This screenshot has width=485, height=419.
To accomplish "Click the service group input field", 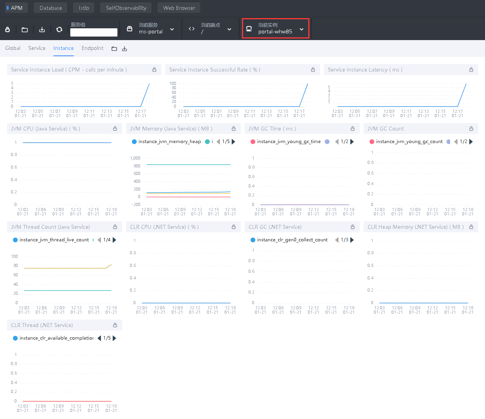I will tap(94, 32).
